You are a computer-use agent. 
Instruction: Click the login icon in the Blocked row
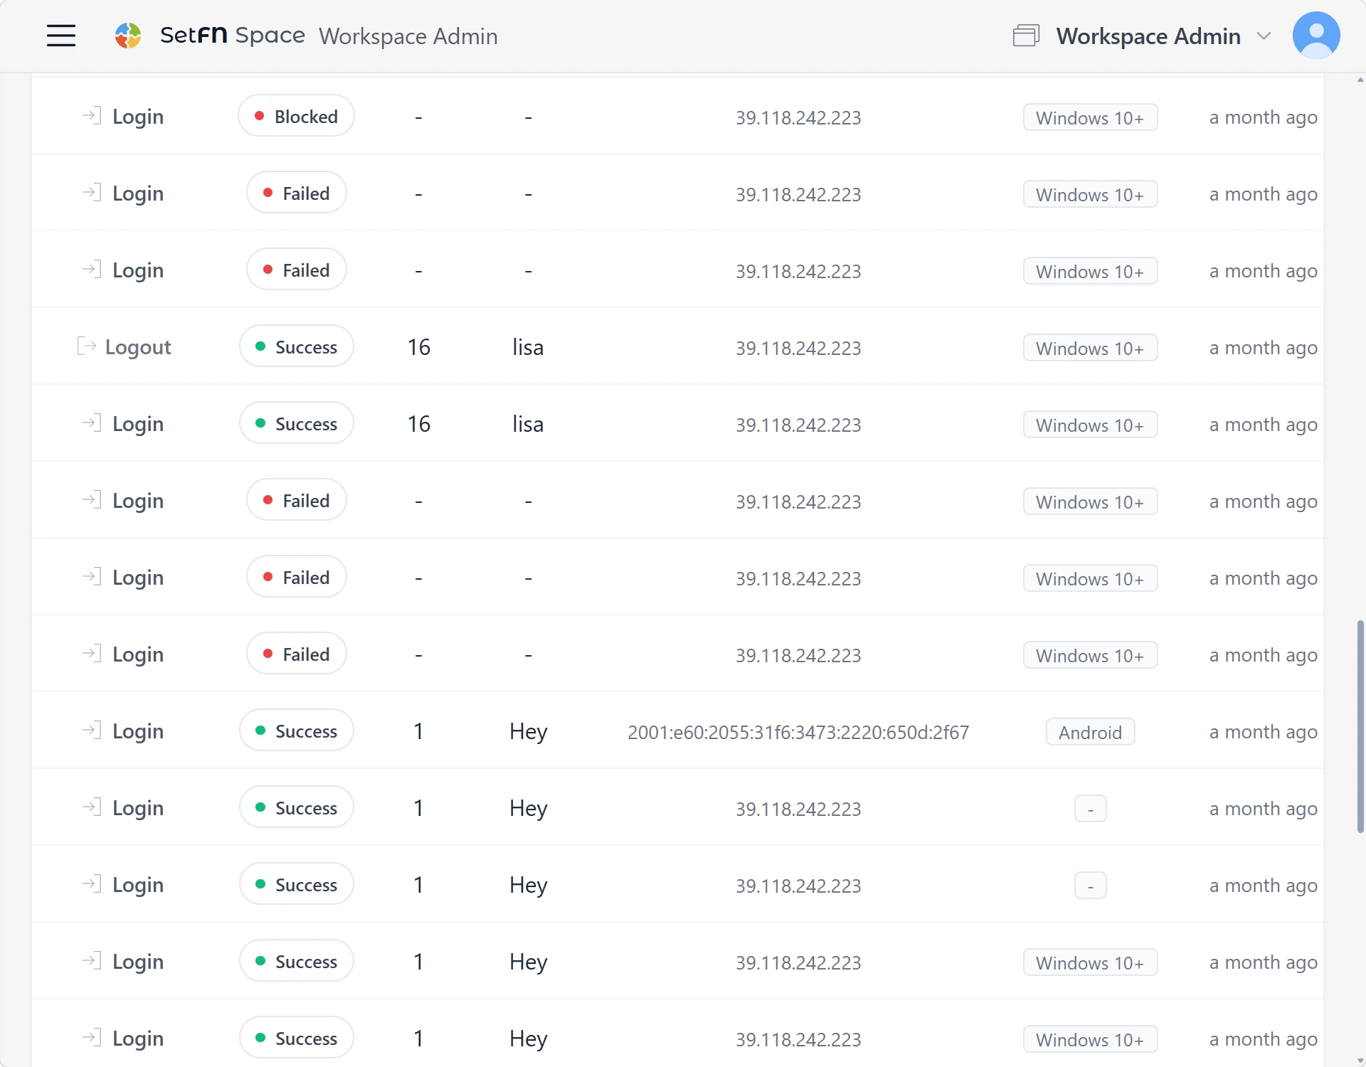pos(91,115)
